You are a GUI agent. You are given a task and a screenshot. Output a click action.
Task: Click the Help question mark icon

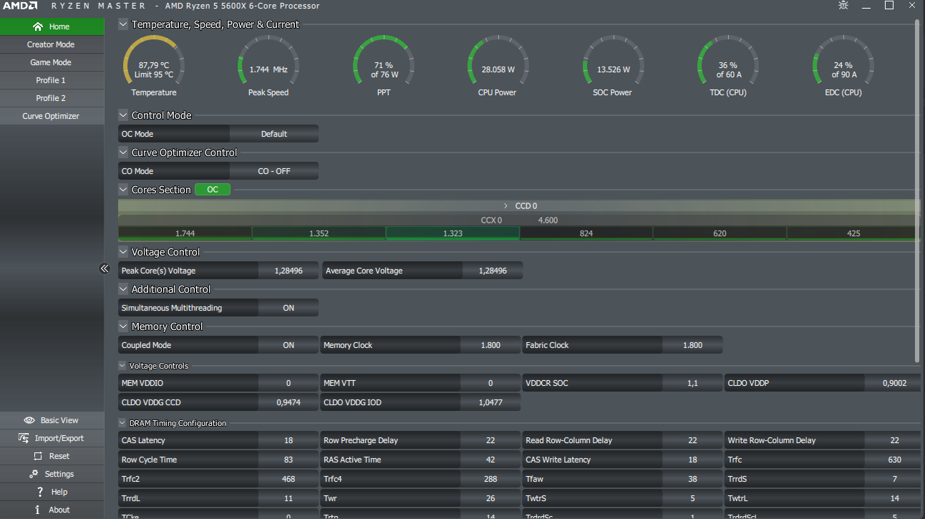(40, 492)
